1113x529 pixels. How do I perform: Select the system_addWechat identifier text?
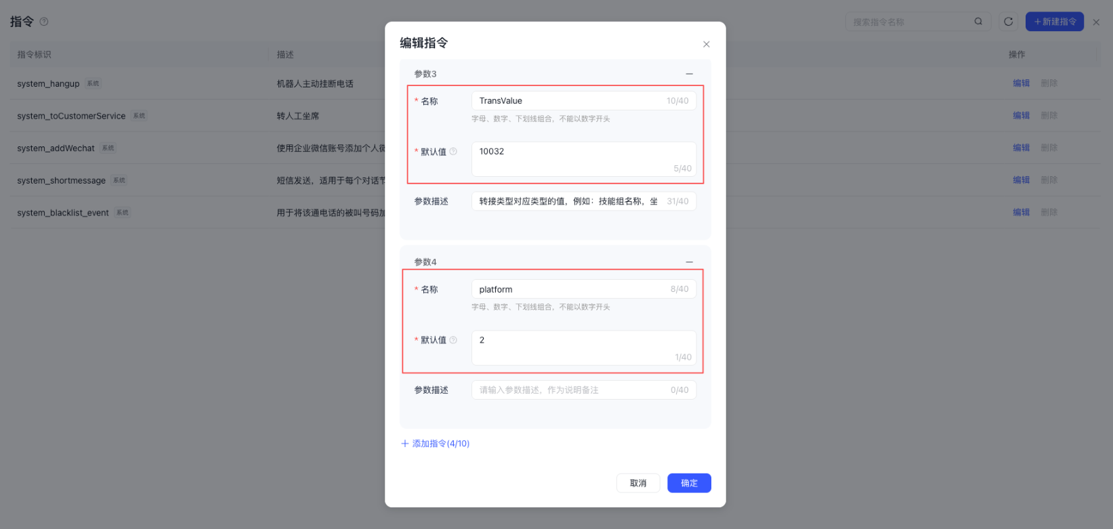coord(56,148)
